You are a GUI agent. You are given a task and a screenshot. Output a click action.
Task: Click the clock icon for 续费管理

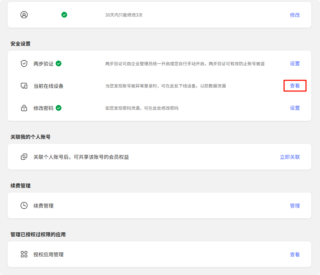click(x=24, y=205)
